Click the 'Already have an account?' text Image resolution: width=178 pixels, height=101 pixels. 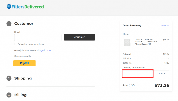pyautogui.click(x=26, y=50)
